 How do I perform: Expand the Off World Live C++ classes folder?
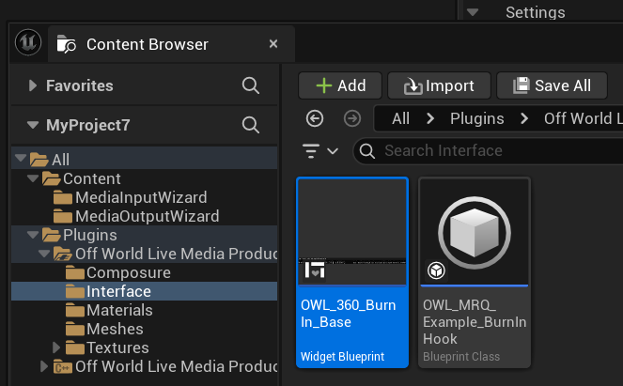[x=44, y=366]
